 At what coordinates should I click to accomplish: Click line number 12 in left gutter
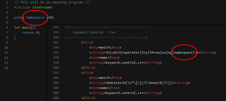point(6,58)
